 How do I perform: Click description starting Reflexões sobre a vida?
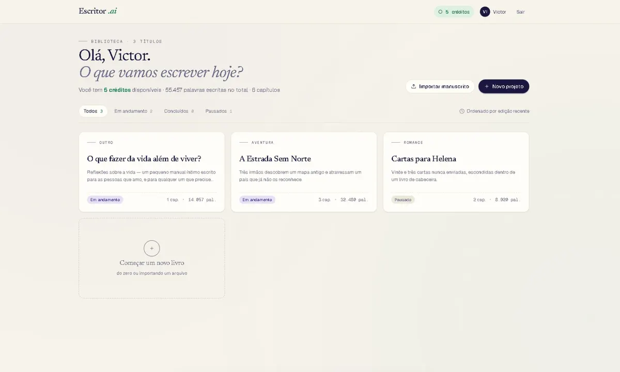tap(151, 176)
